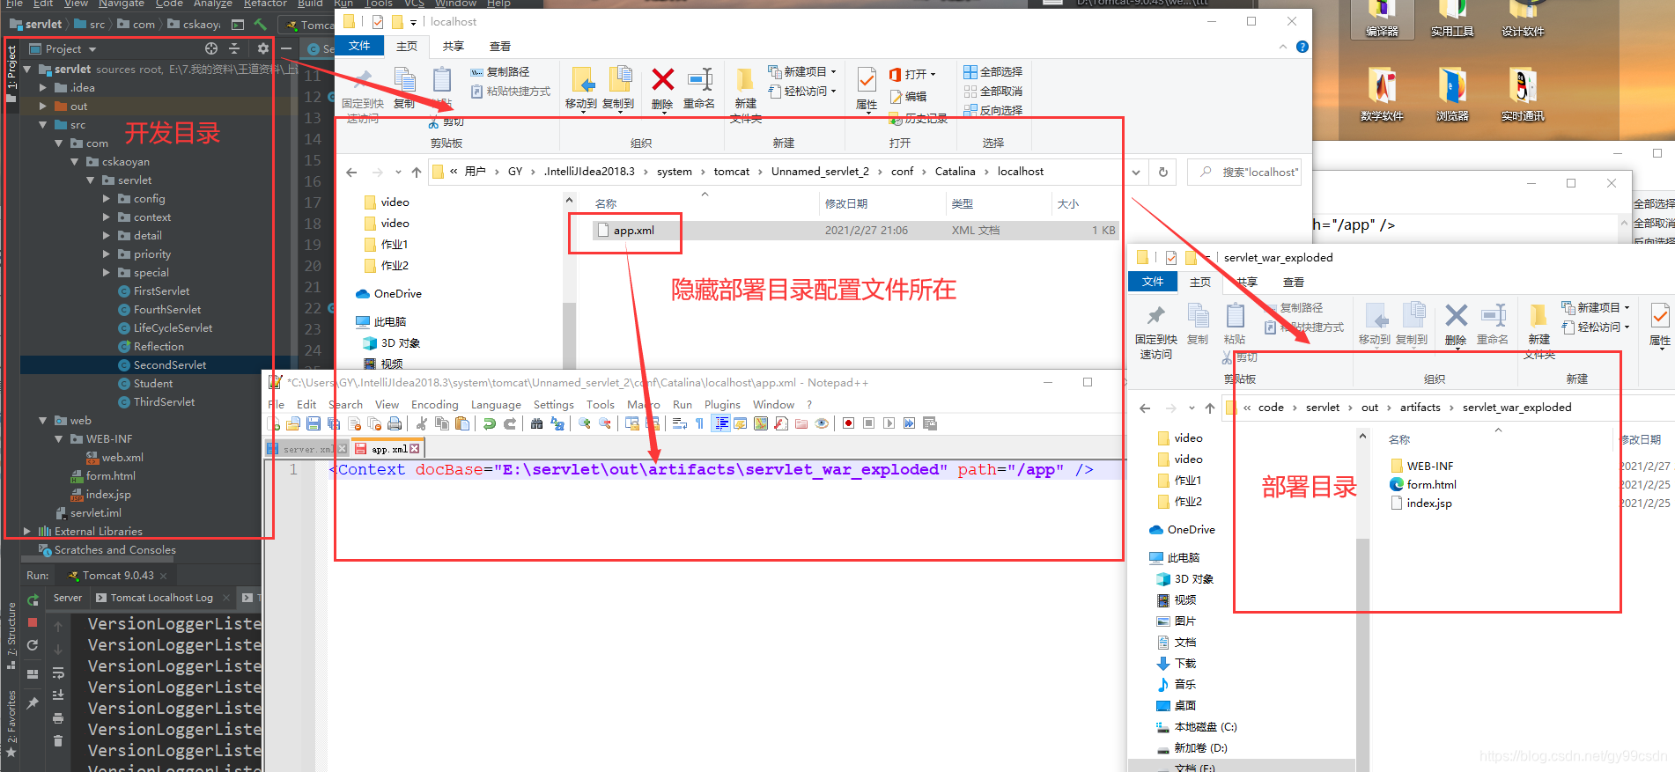Click 反向选择 in localhost window
The image size is (1675, 772).
coord(992,110)
